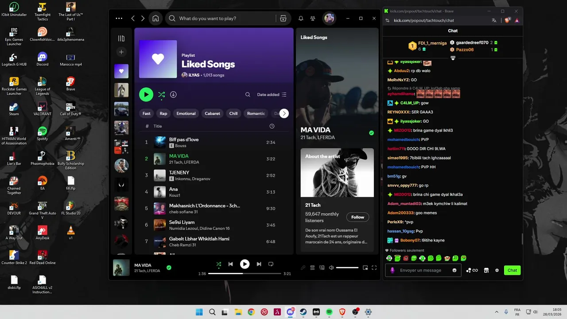Follow the artist 21 Tach
Viewport: 567px width, 319px height.
coord(357,217)
